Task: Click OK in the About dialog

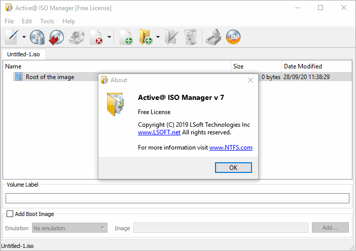Action: [x=233, y=167]
